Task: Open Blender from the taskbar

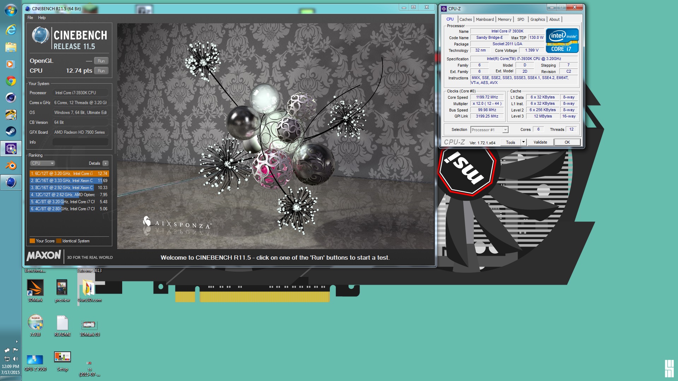Action: pyautogui.click(x=11, y=165)
